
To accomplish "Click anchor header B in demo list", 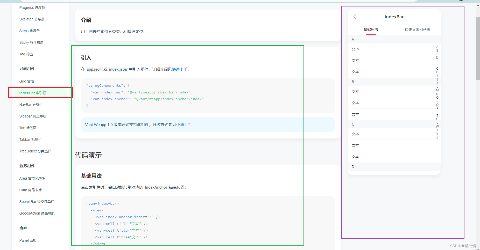I will 394,82.
